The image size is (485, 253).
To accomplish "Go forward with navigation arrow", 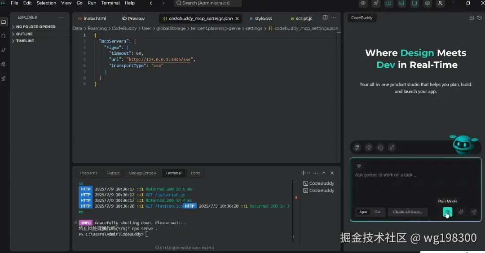I will pos(163,3).
